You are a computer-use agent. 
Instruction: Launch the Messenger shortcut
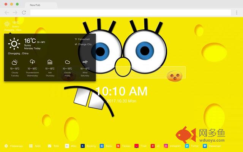205,146
